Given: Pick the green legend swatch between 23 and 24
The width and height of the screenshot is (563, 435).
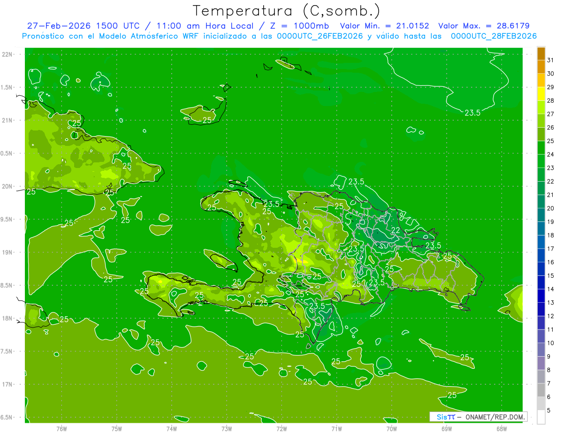Looking at the screenshot, I should pos(541,161).
